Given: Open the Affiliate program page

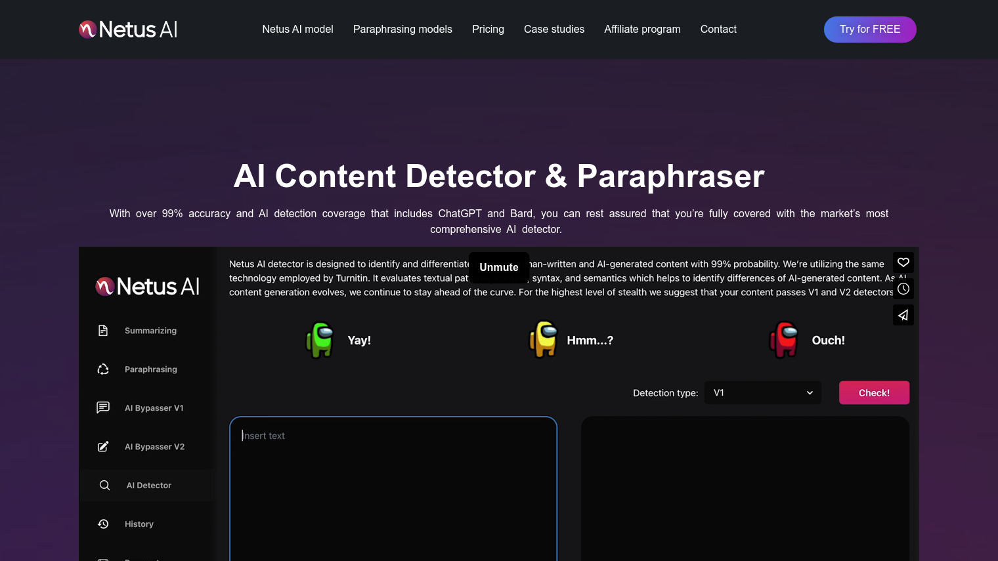Looking at the screenshot, I should (642, 30).
